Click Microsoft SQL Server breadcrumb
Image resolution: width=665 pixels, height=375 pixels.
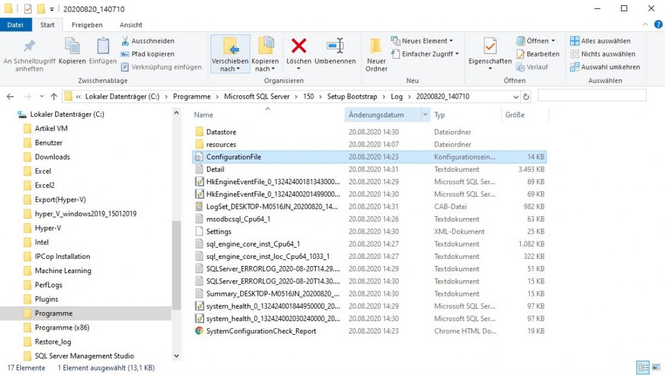[x=257, y=97]
